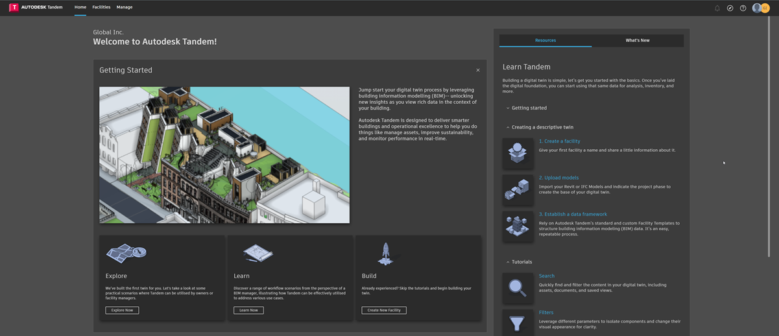Click the Explore Now button
This screenshot has height=336, width=779.
tap(122, 310)
